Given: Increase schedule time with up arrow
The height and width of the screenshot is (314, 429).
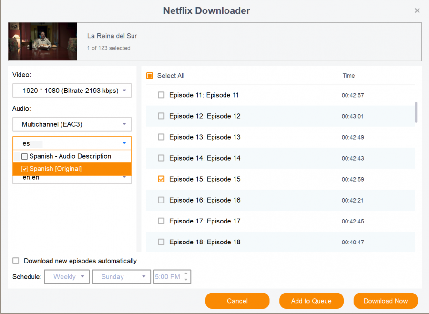Looking at the screenshot, I should coord(186,273).
